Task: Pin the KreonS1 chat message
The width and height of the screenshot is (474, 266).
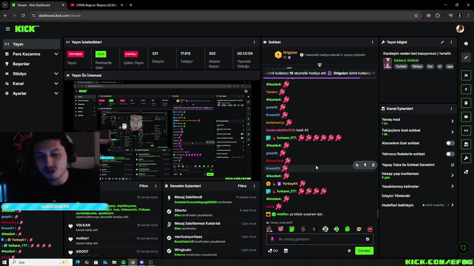Action: 365,165
